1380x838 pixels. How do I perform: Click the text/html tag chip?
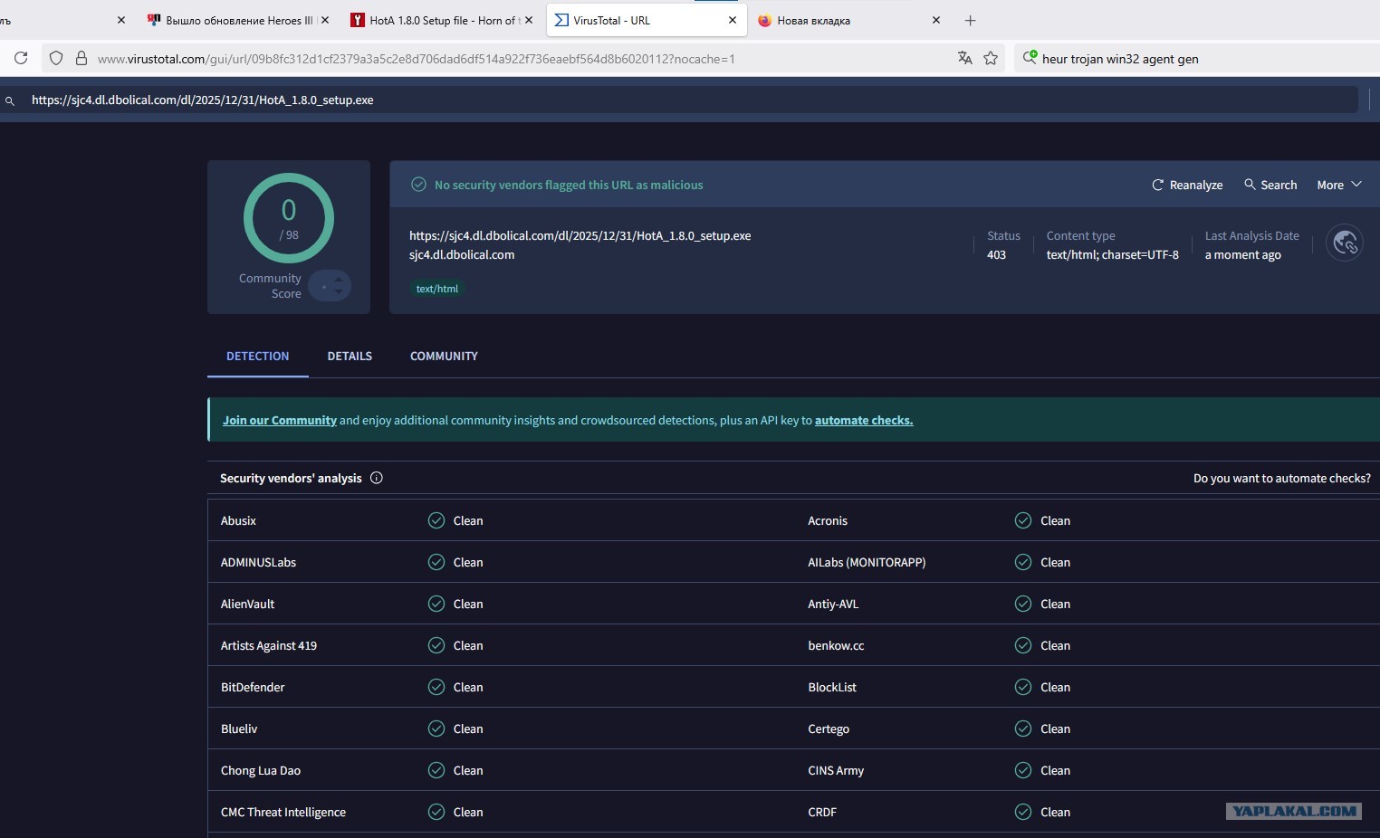(x=437, y=289)
